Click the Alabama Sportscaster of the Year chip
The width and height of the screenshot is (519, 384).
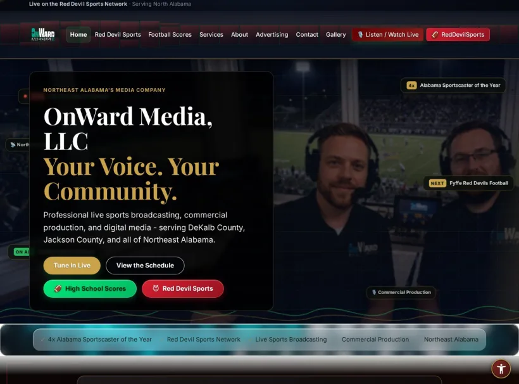tap(453, 86)
